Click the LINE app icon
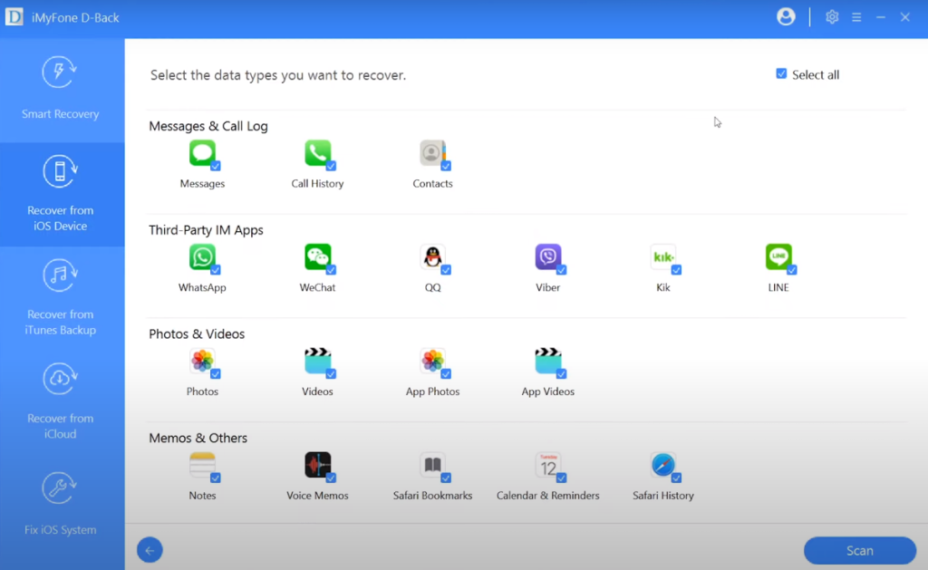This screenshot has height=570, width=928. (778, 257)
